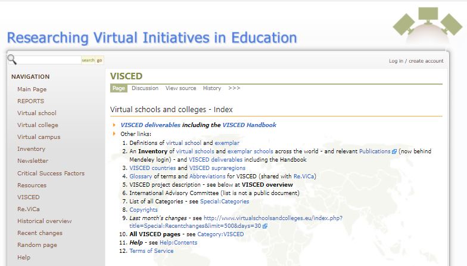Switch to the Discussion tab
The image size is (467, 266).
(145, 88)
